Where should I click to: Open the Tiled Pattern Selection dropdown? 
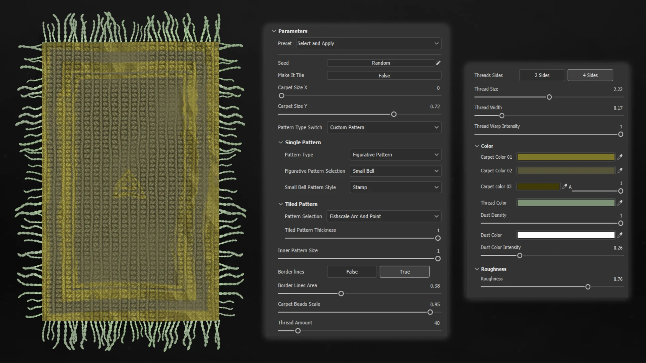click(384, 216)
